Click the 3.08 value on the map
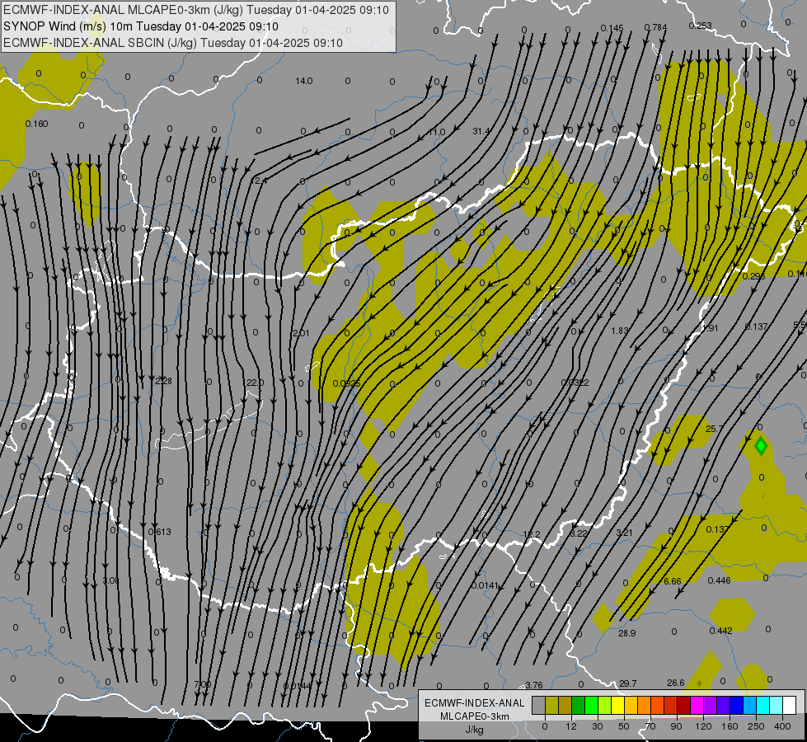 pyautogui.click(x=110, y=581)
